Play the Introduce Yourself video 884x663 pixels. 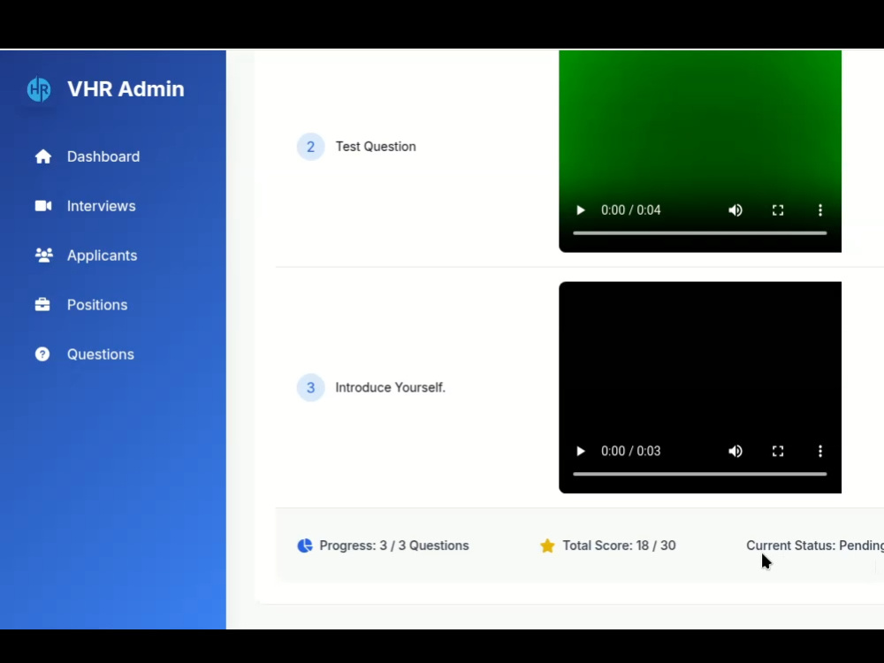coord(580,451)
